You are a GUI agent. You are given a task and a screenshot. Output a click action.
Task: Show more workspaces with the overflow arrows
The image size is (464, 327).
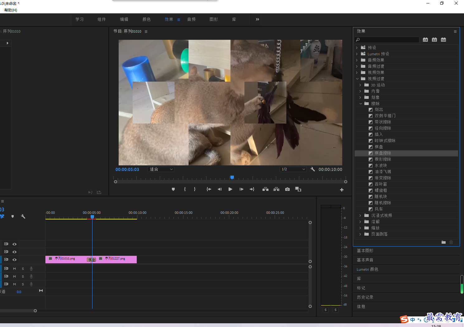coord(258,19)
